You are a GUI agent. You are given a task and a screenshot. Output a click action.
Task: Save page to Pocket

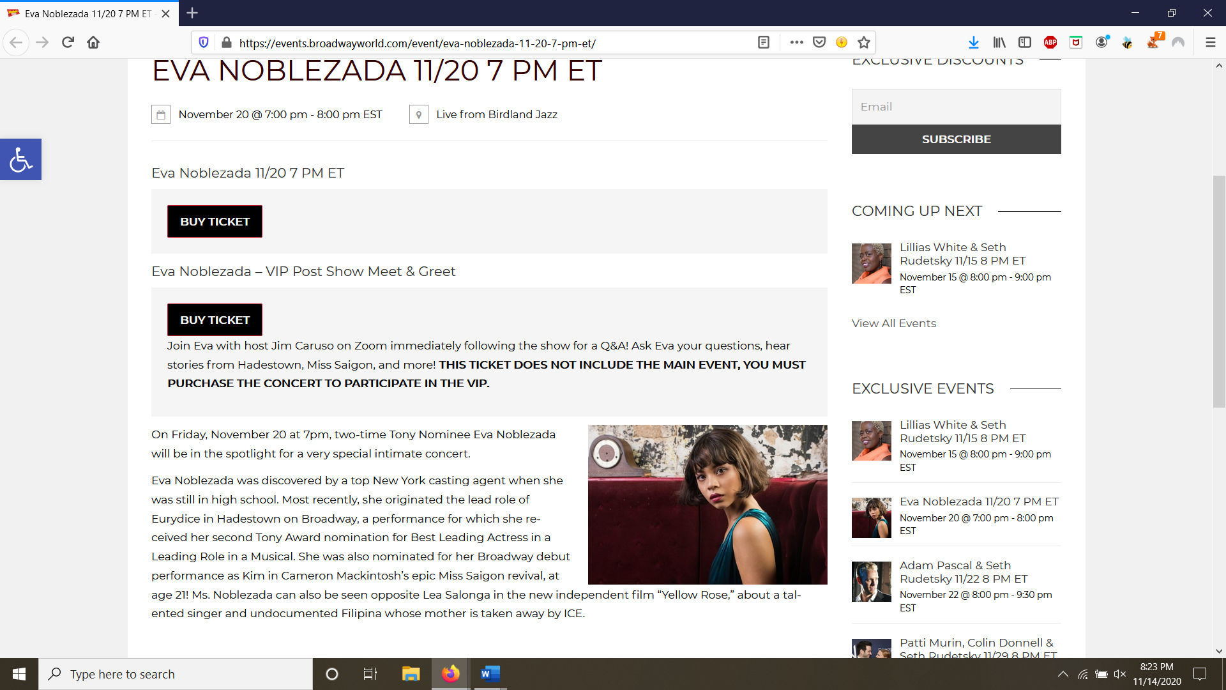click(819, 43)
